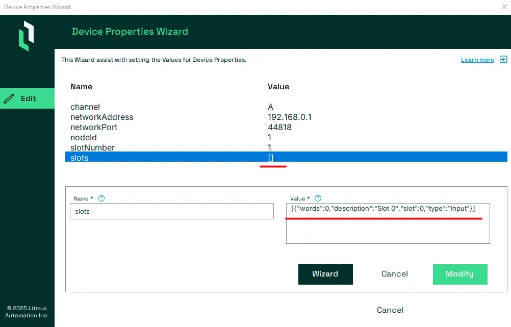This screenshot has height=327, width=511.
Task: Select the channel property row
Action: pyautogui.click(x=286, y=107)
